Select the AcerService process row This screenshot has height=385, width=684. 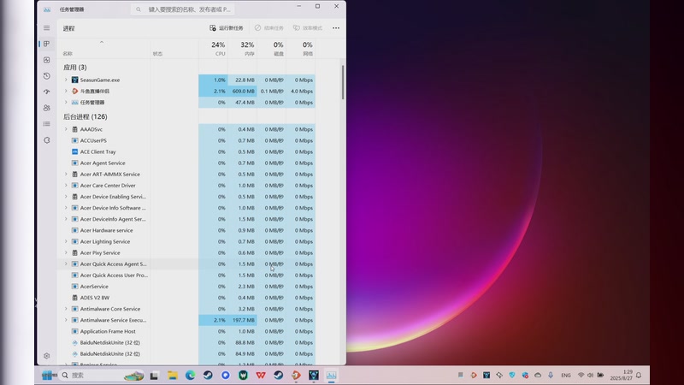(x=186, y=287)
